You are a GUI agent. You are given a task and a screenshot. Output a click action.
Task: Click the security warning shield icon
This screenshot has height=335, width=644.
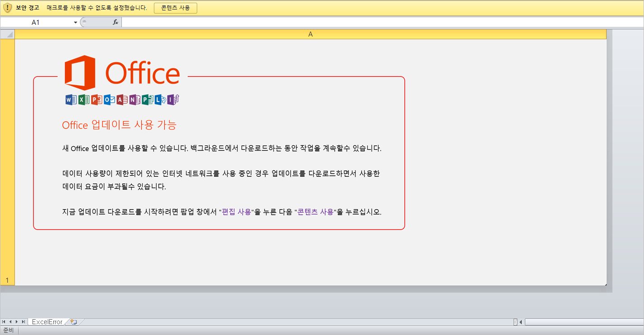[7, 8]
